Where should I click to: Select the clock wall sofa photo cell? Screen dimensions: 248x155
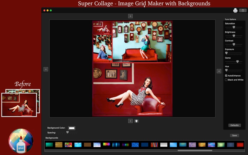142,42
